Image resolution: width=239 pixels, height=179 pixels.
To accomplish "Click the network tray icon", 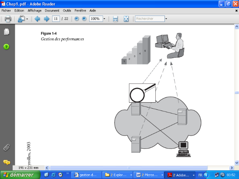I will 216,175.
